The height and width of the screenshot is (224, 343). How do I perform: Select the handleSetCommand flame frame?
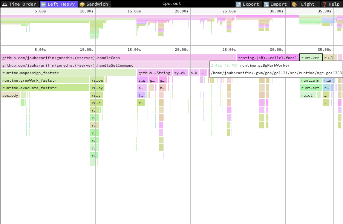[x=105, y=65]
